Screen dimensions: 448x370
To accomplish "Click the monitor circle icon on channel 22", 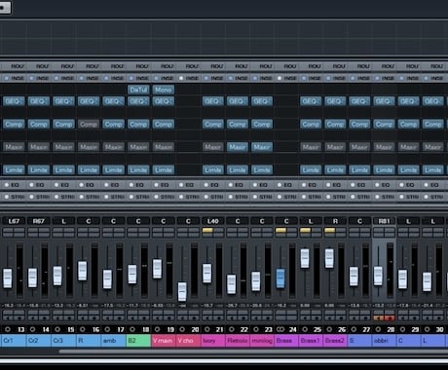I will (232, 329).
